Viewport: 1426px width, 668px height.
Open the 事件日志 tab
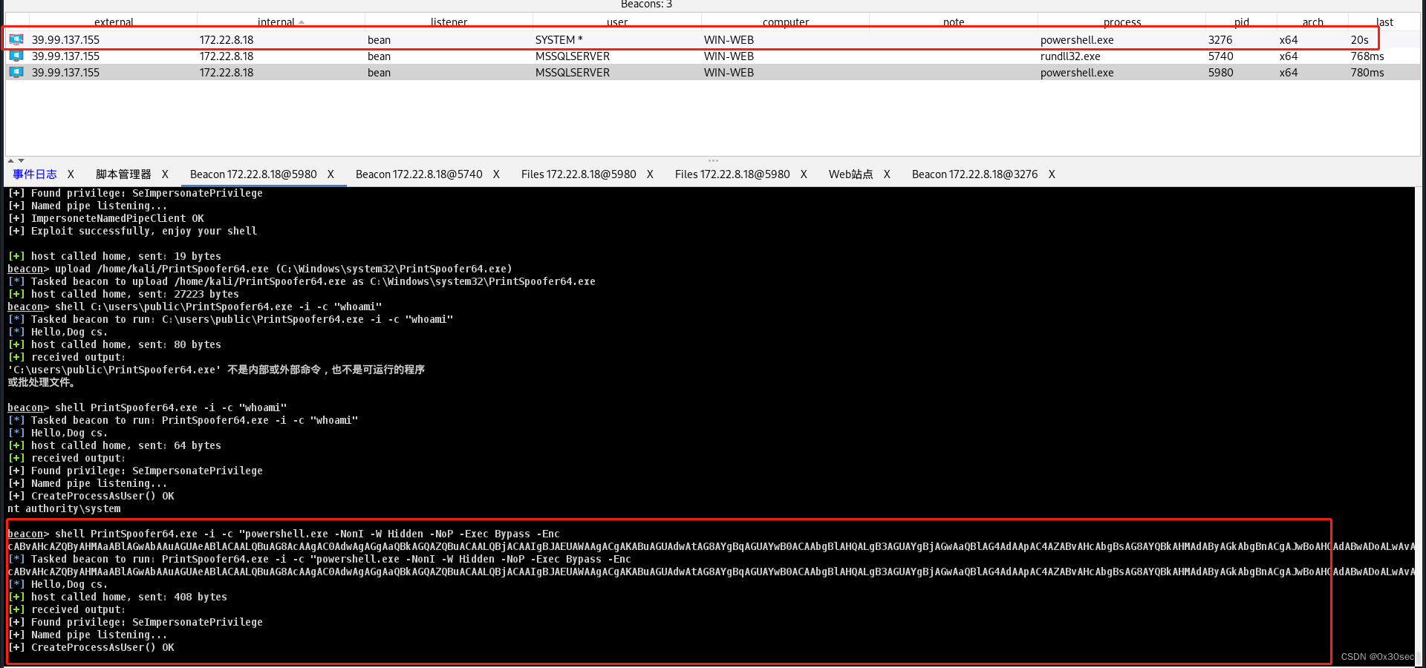pyautogui.click(x=35, y=174)
